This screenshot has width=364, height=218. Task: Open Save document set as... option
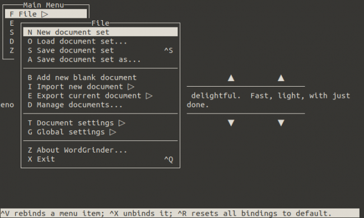pyautogui.click(x=100, y=59)
